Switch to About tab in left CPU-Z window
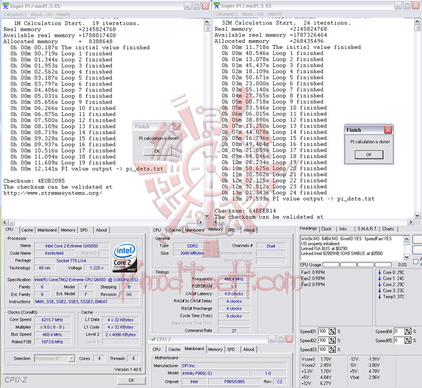This screenshot has width=422, height=388. [x=101, y=230]
